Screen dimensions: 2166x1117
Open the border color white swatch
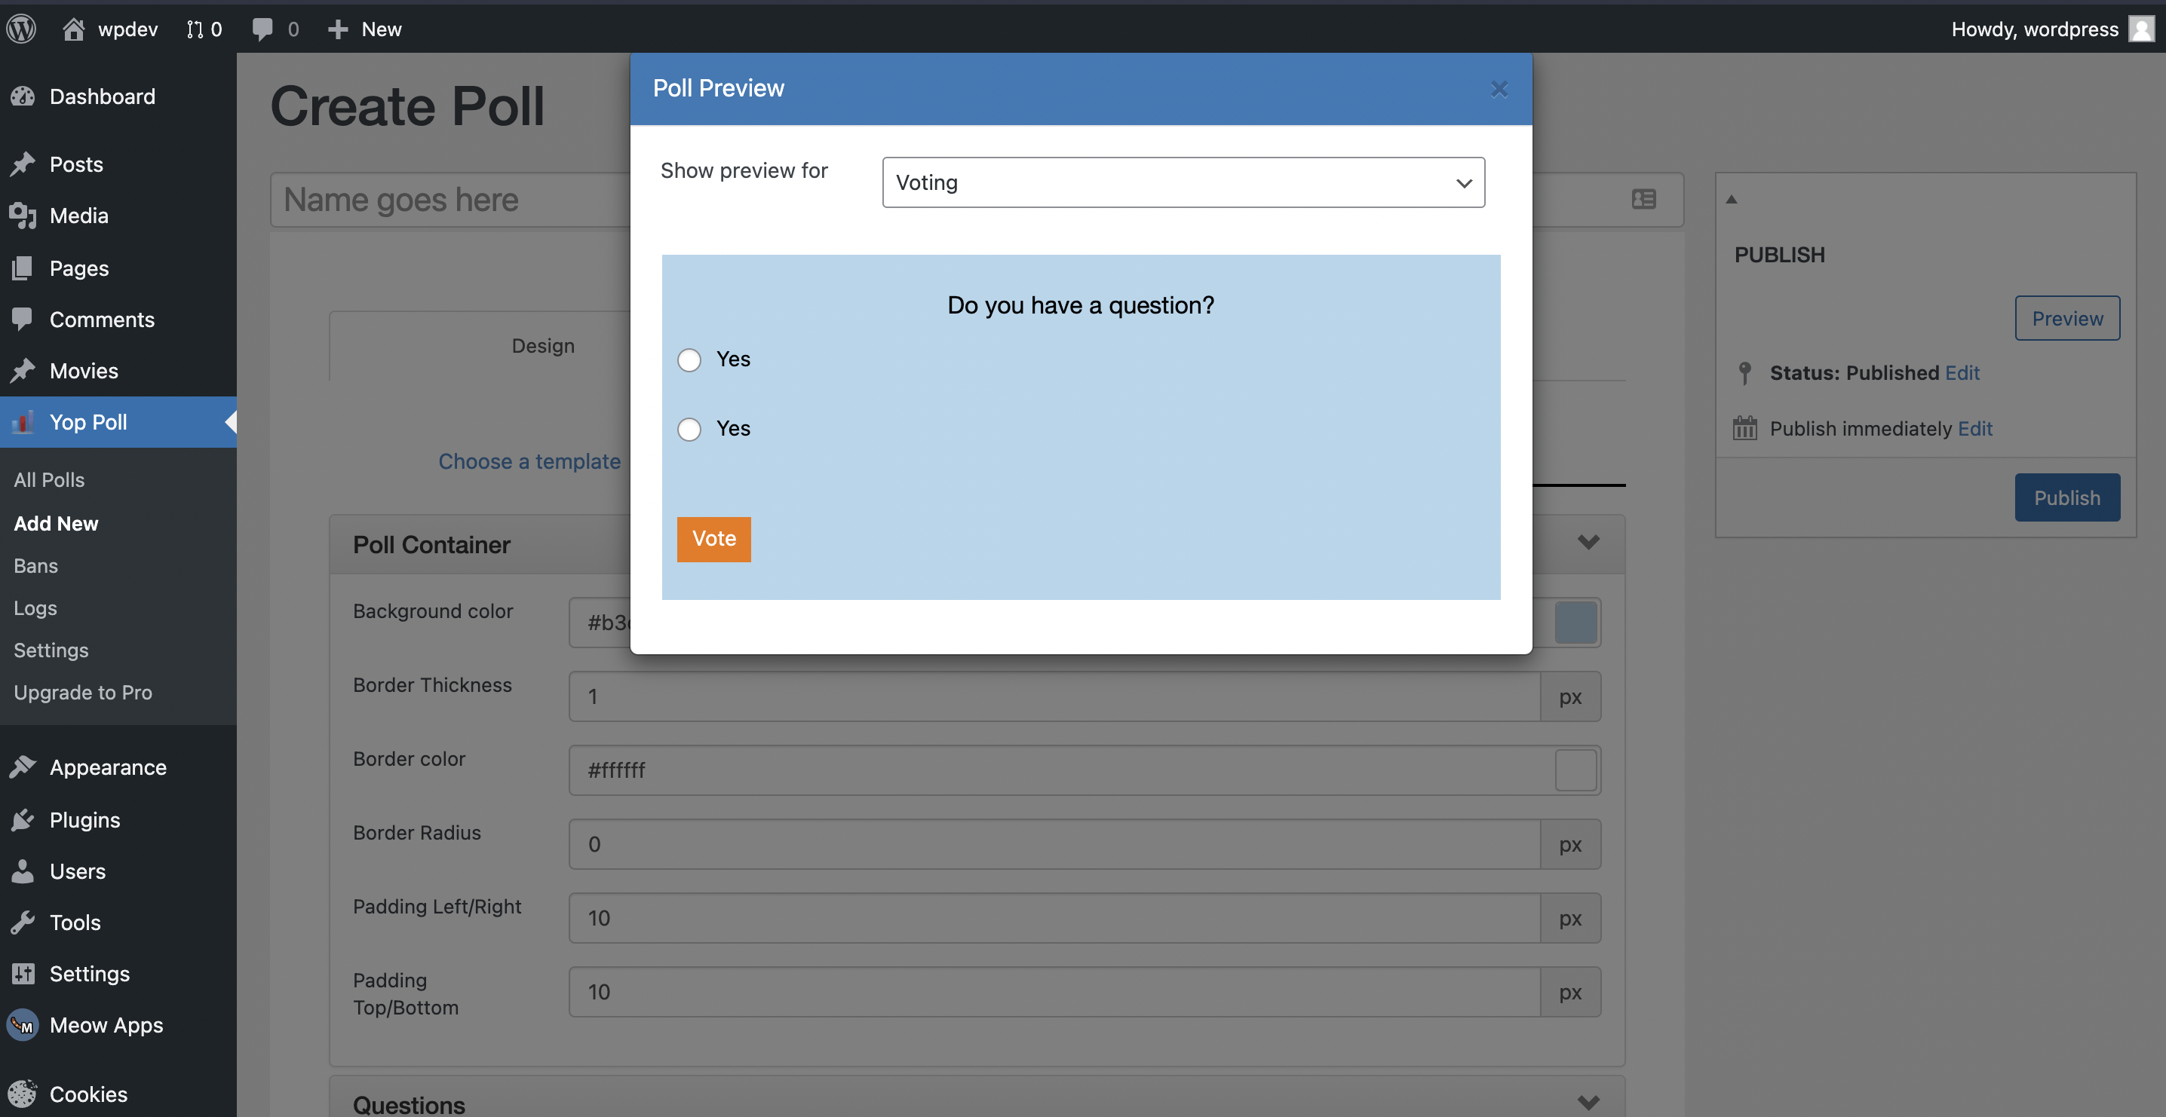(x=1575, y=770)
